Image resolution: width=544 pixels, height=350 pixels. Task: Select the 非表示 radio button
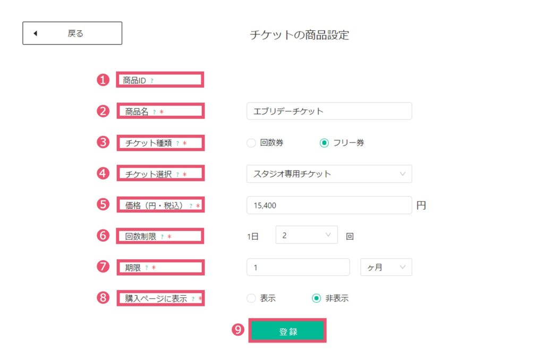pos(316,298)
